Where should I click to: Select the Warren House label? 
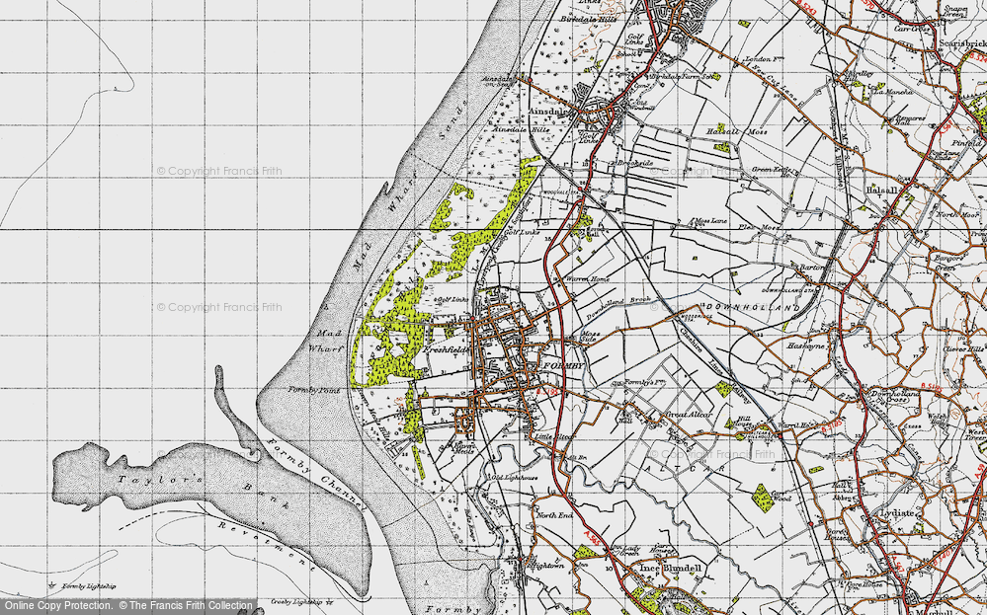click(x=588, y=278)
